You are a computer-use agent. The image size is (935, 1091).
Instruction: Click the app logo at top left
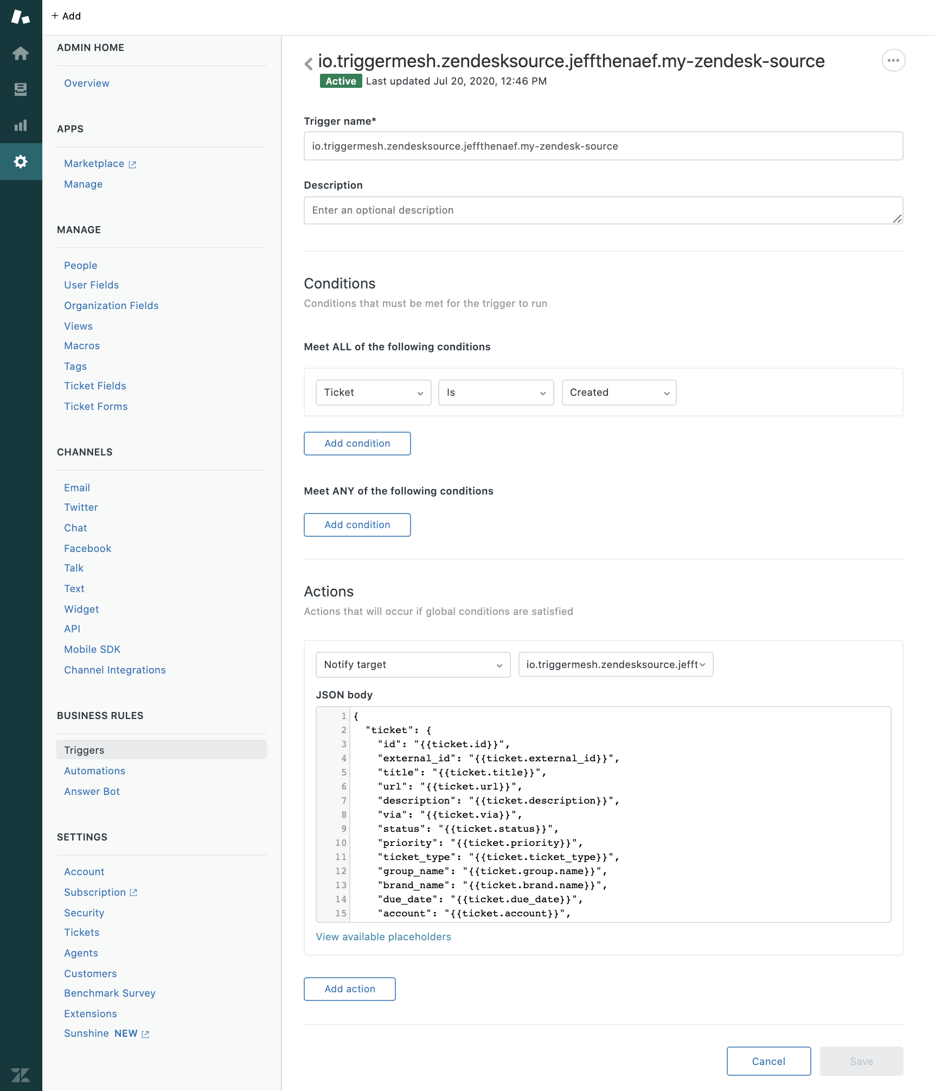(x=21, y=16)
